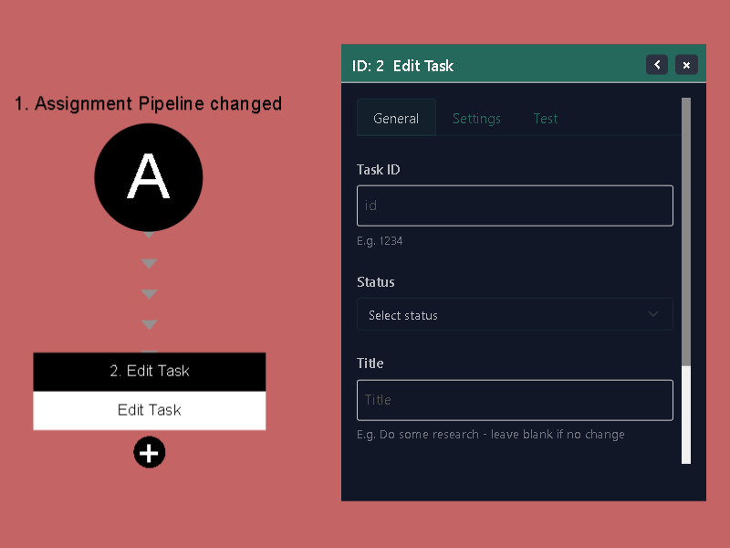Viewport: 730px width, 548px height.
Task: Add a new step with plus button
Action: tap(150, 452)
